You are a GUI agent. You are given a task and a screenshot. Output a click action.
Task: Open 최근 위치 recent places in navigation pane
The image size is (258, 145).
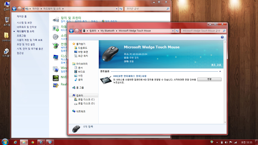[83, 56]
